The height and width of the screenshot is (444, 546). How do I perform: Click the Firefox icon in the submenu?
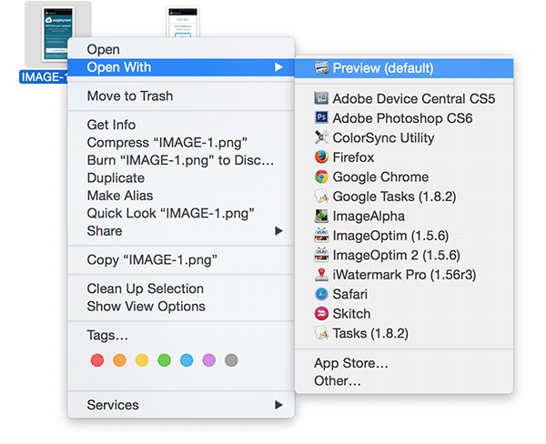click(x=321, y=157)
